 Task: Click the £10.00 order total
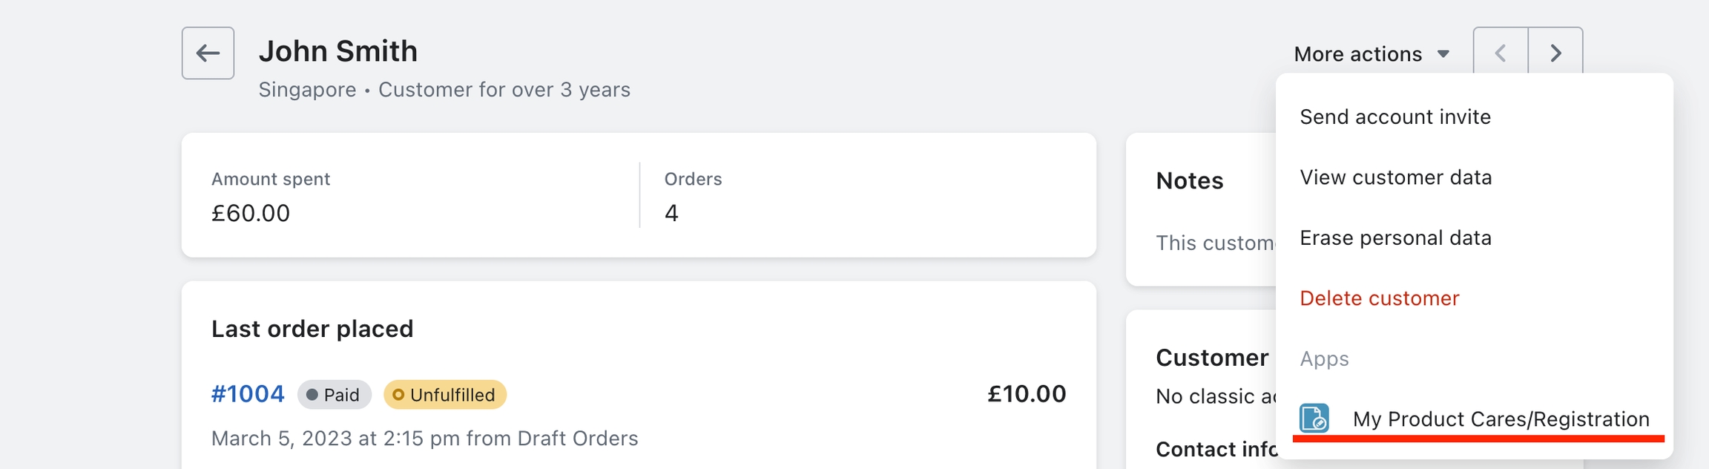[1026, 394]
